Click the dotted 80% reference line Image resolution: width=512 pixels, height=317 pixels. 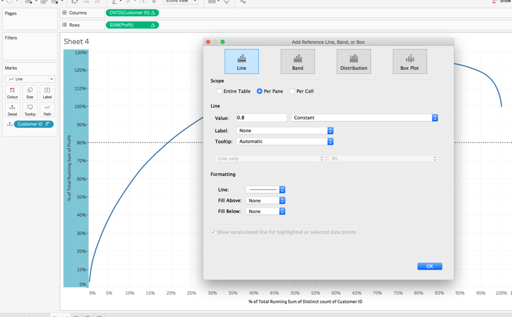click(x=146, y=143)
